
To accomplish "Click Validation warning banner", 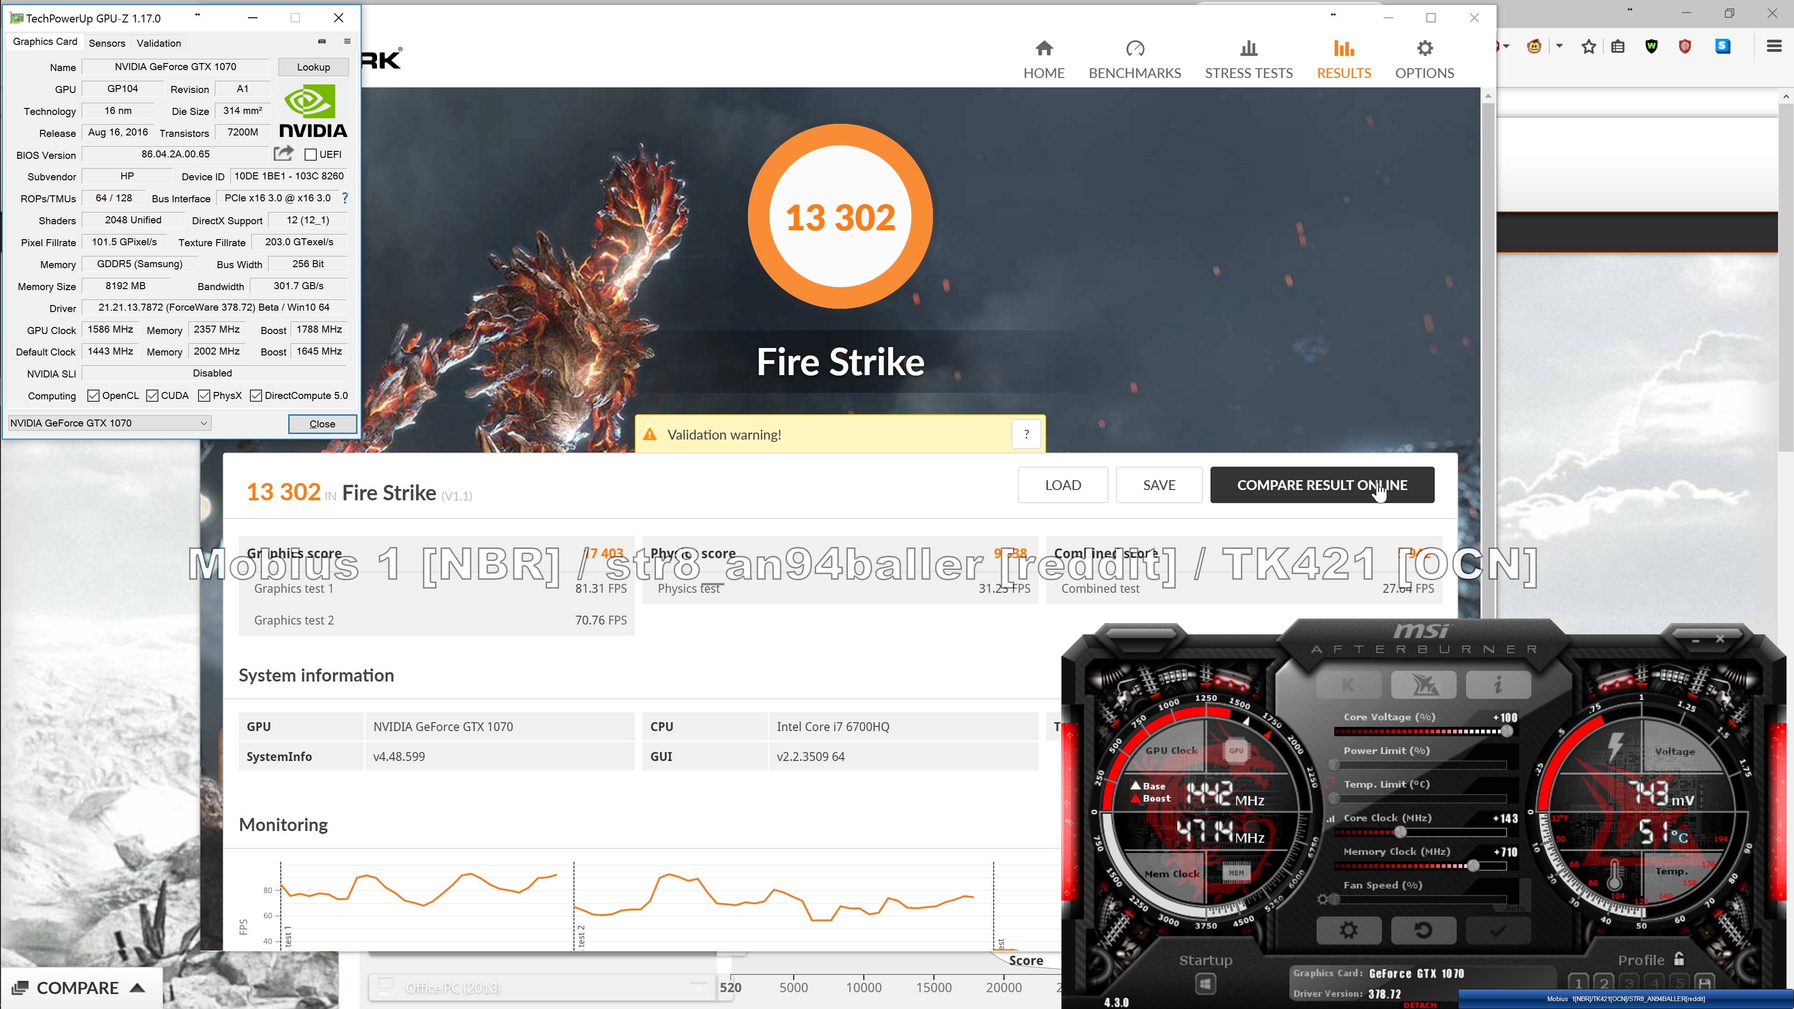I will (840, 434).
